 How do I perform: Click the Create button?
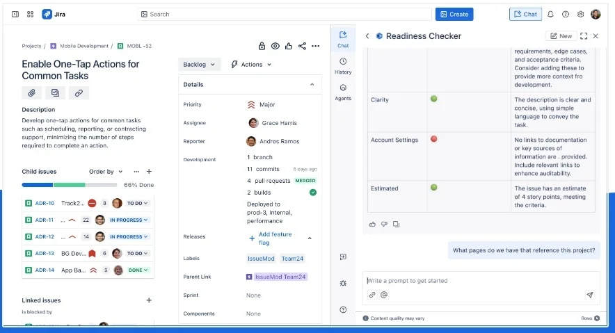(454, 15)
